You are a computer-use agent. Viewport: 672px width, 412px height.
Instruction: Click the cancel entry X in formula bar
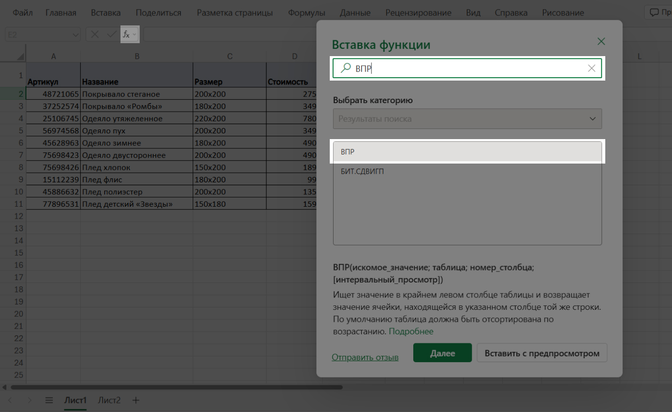coord(95,35)
